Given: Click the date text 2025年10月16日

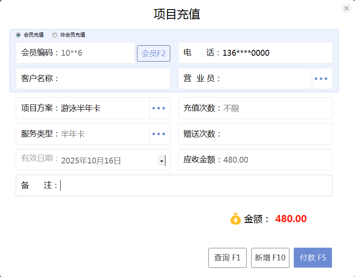Looking at the screenshot, I should 91,161.
